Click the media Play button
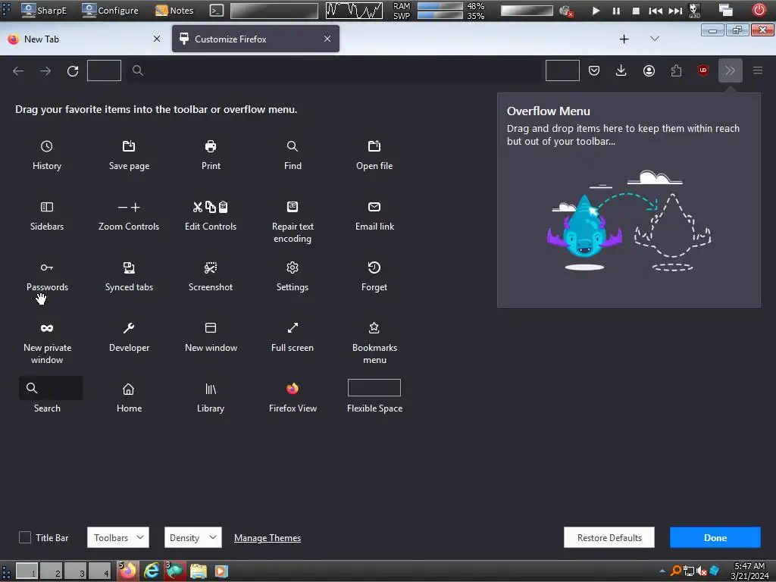The height and width of the screenshot is (582, 776). 596,11
